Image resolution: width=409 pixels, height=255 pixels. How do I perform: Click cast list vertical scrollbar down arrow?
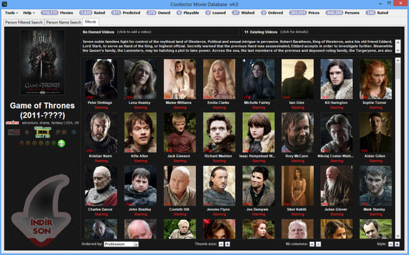click(398, 236)
